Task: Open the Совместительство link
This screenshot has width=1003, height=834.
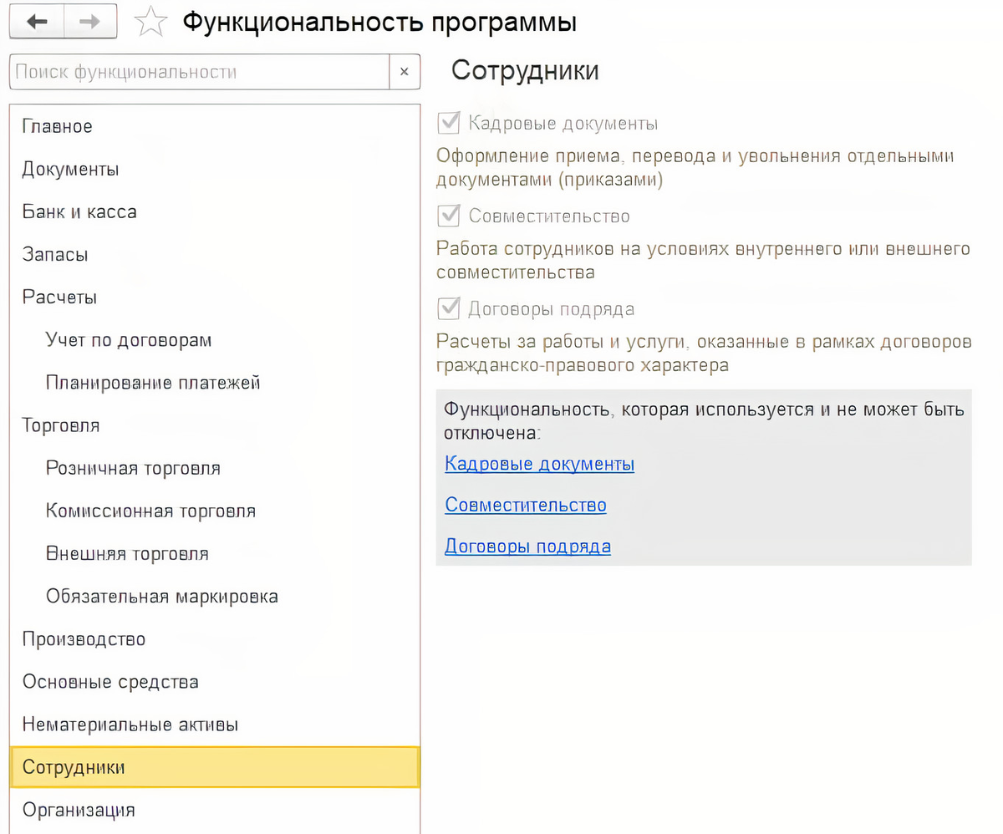Action: pyautogui.click(x=525, y=505)
